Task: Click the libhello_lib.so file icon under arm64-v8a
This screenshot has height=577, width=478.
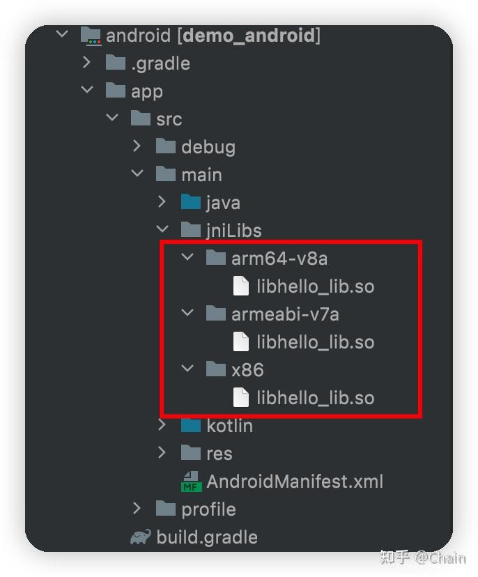Action: [242, 286]
